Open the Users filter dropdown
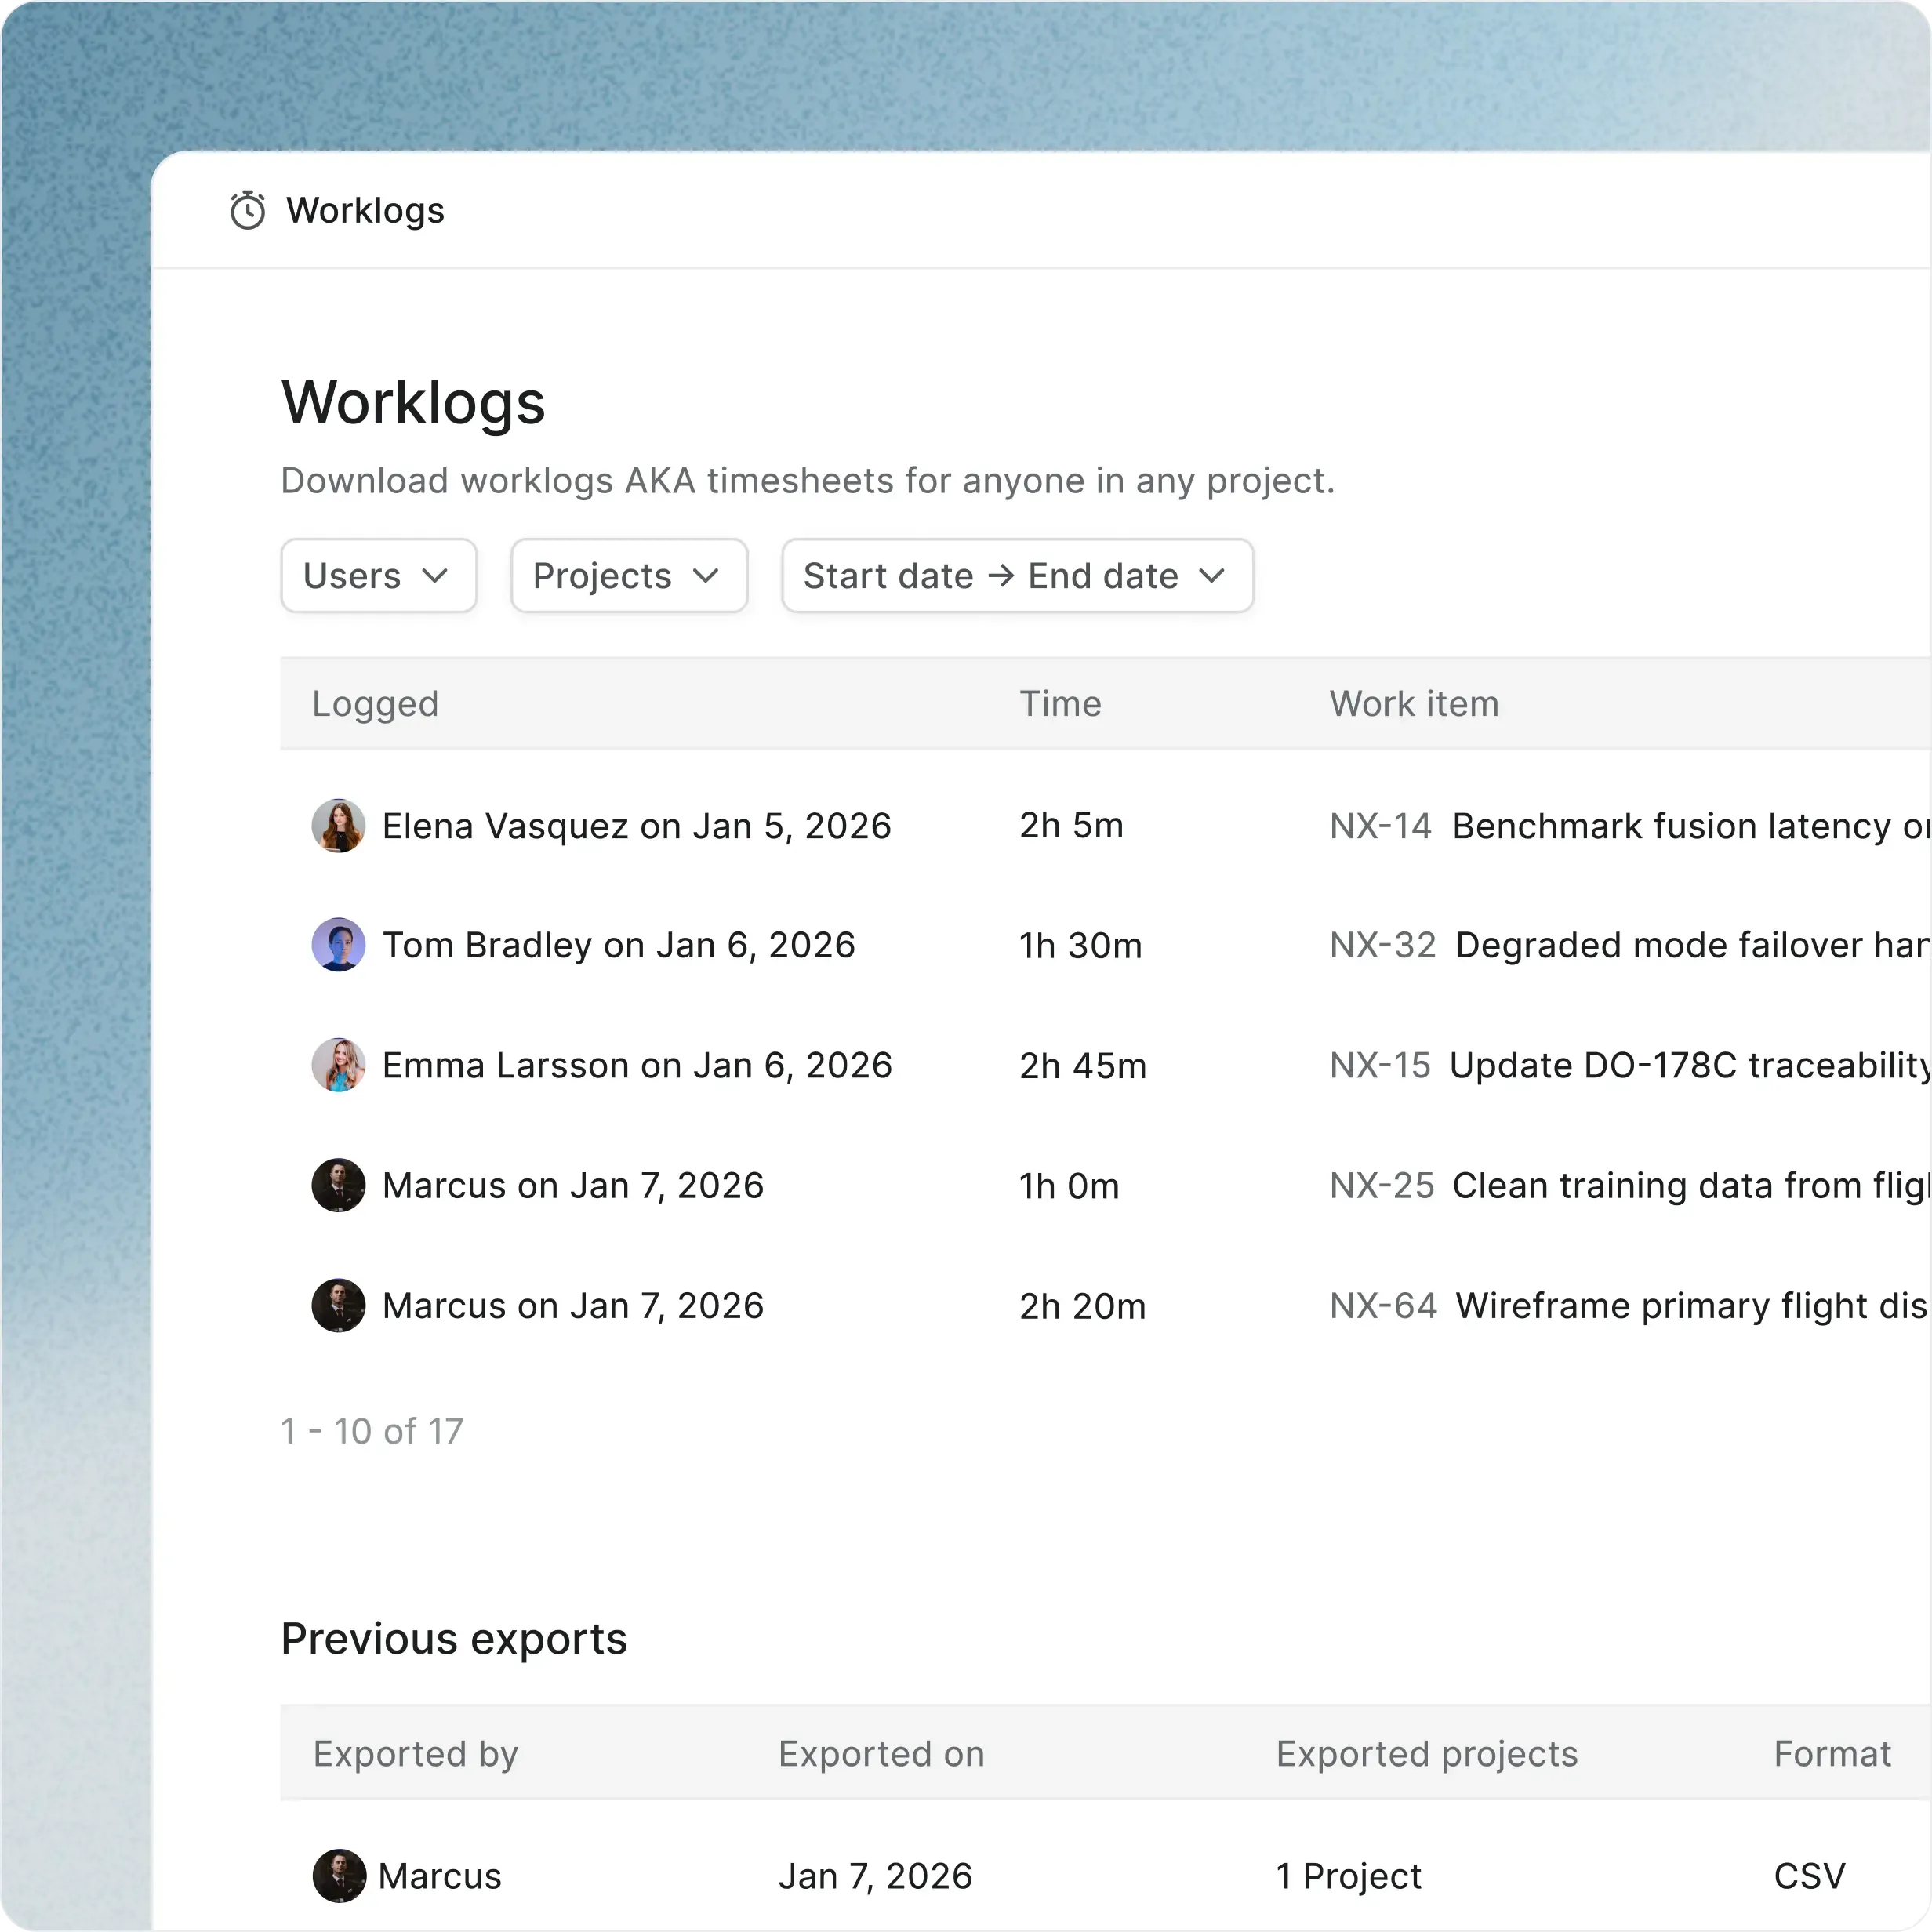This screenshot has width=1932, height=1932. click(x=378, y=576)
